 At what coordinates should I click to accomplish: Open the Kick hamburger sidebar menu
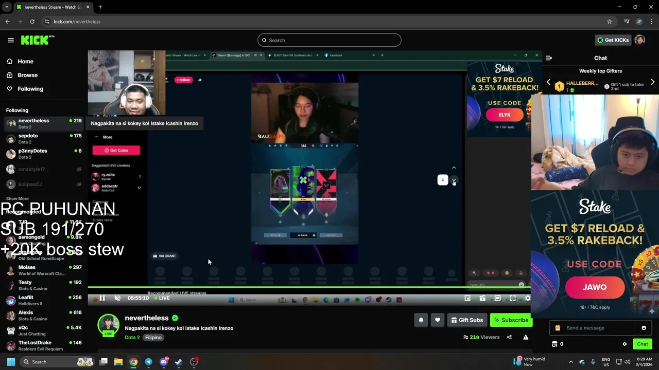click(11, 40)
